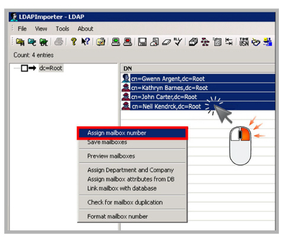283x244 pixels.
Task: Select row cn=John Carter,dc=Root
Action: [x=198, y=97]
